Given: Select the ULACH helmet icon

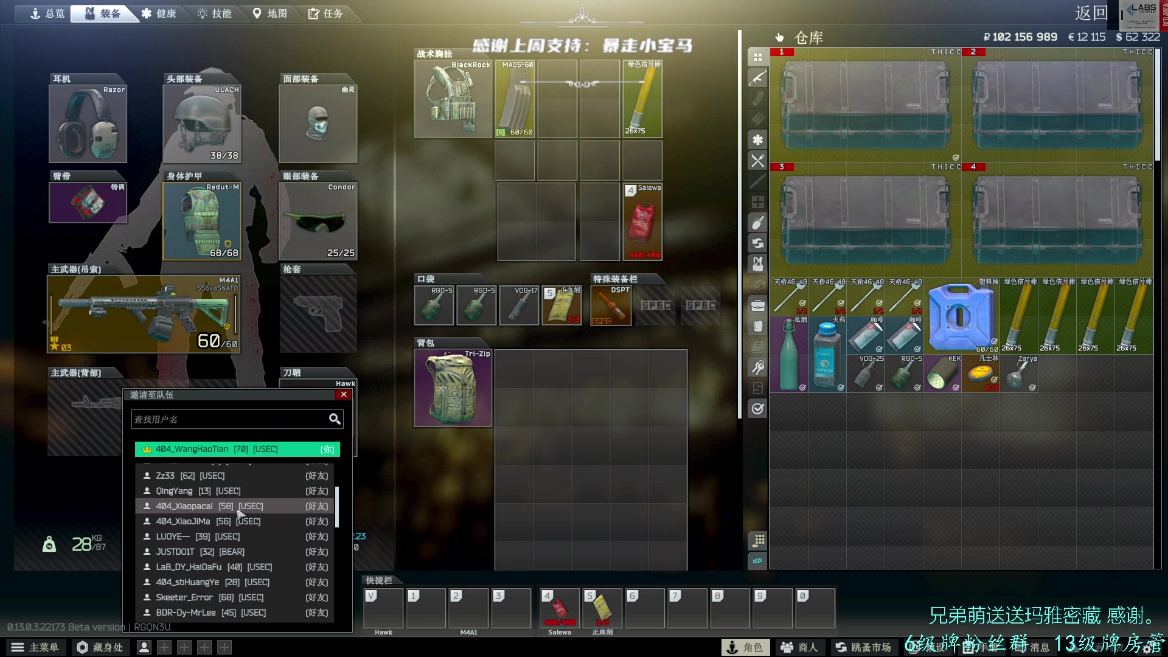Looking at the screenshot, I should 202,124.
